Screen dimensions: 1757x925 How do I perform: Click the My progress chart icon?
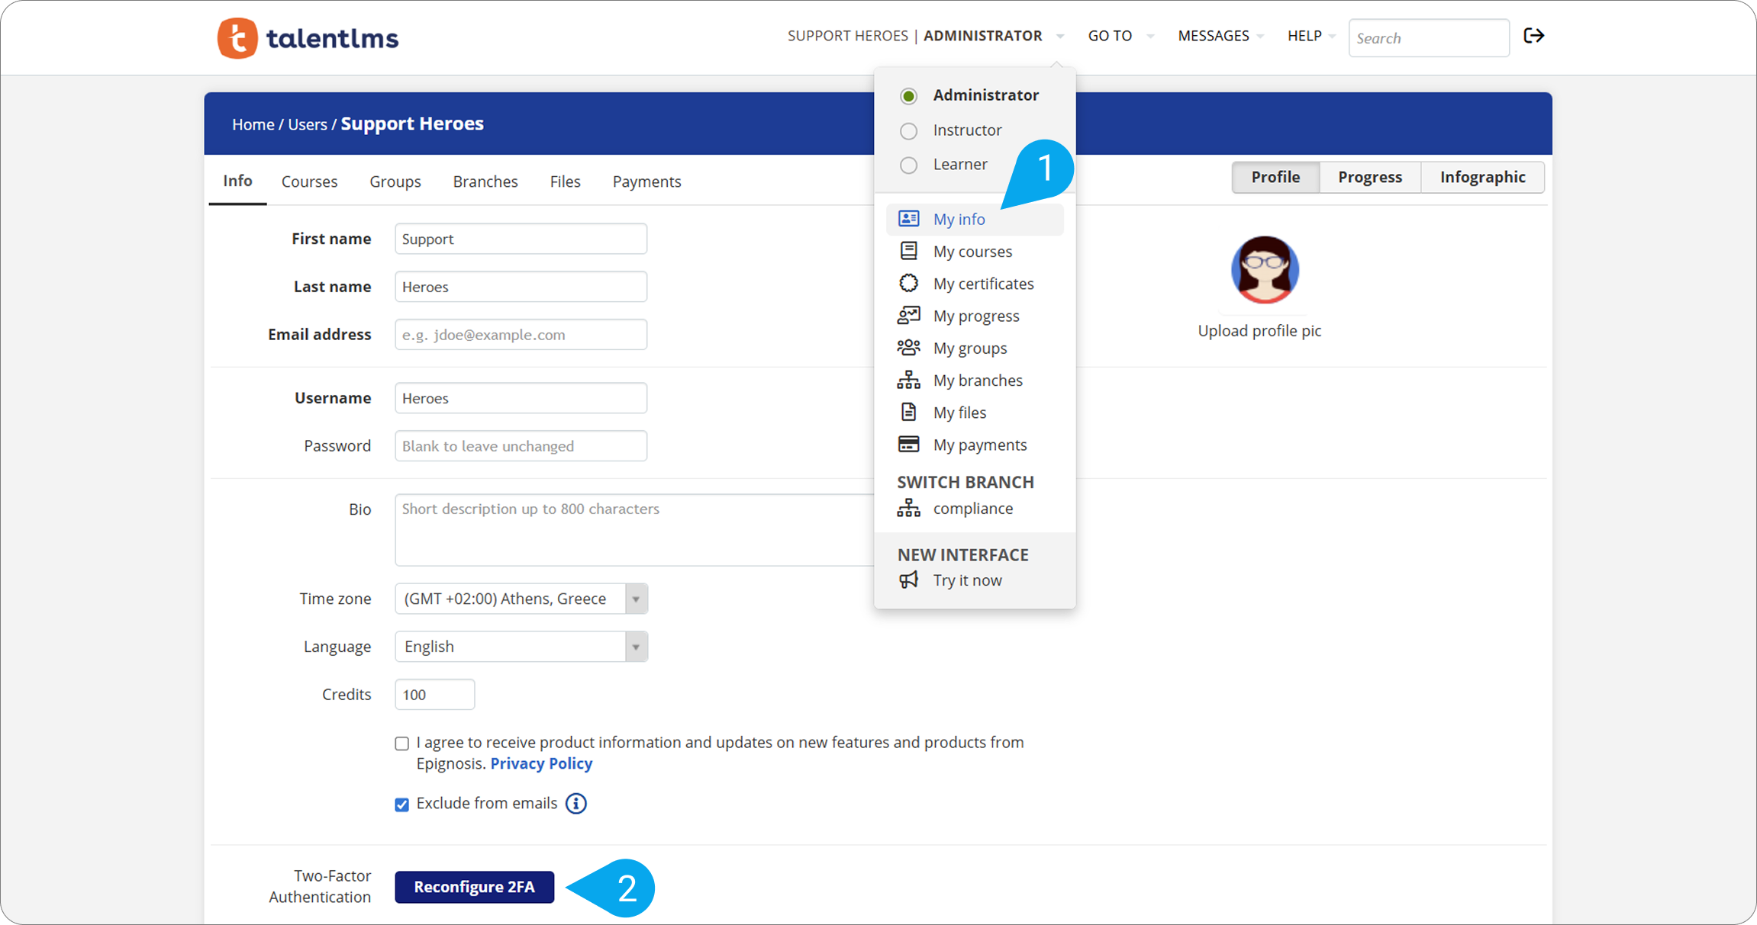click(x=908, y=316)
